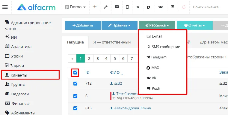Uncheck the checkbox for client 615
This screenshot has width=228, height=115.
coord(75,108)
